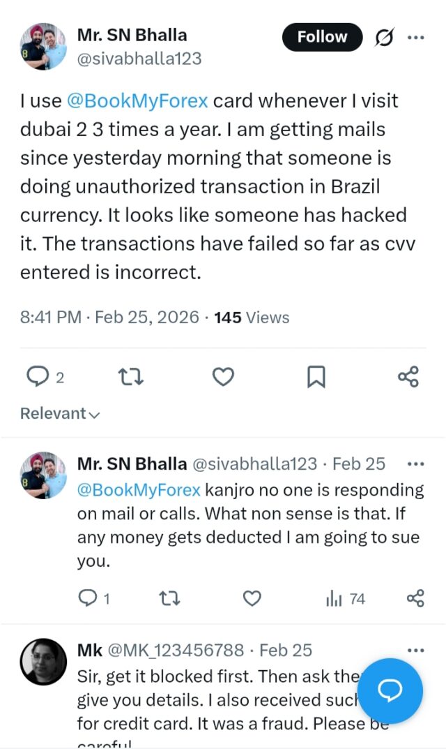Reply to the kanjro reply tweet

click(x=87, y=598)
